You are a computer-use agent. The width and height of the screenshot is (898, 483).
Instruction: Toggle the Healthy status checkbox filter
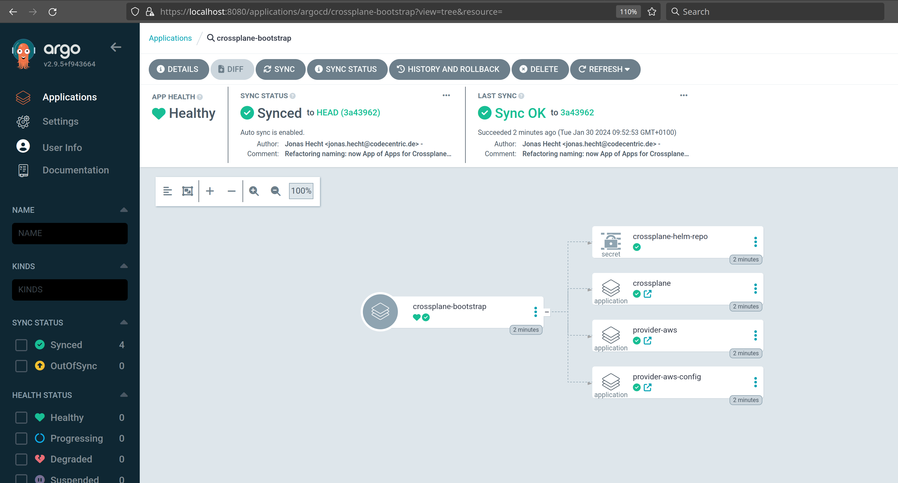pos(21,417)
